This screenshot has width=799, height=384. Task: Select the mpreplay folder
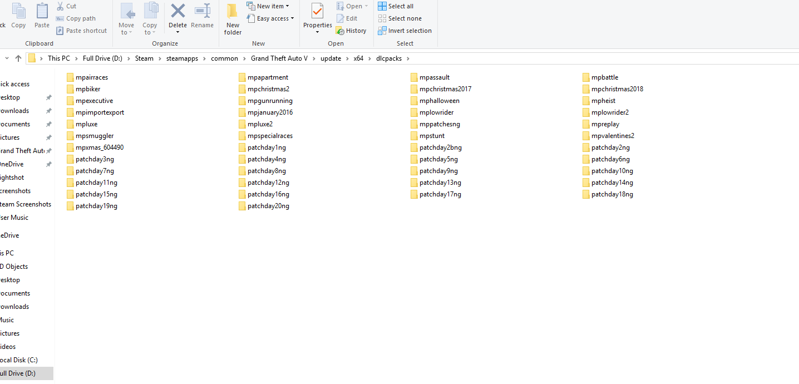[601, 124]
